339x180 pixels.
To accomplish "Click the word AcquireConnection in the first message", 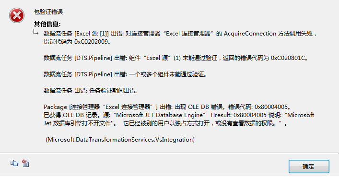I will coord(250,34).
